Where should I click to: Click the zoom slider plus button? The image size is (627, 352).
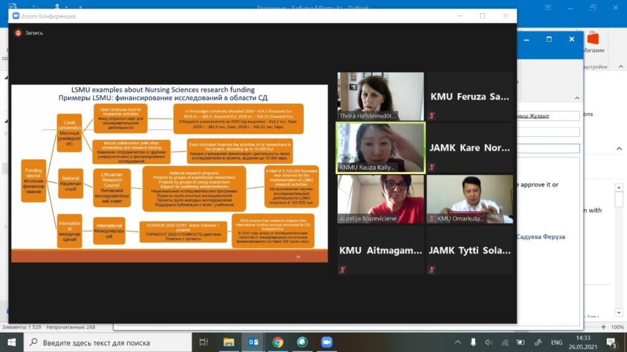604,328
